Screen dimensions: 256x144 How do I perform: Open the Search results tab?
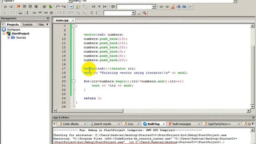click(102, 124)
